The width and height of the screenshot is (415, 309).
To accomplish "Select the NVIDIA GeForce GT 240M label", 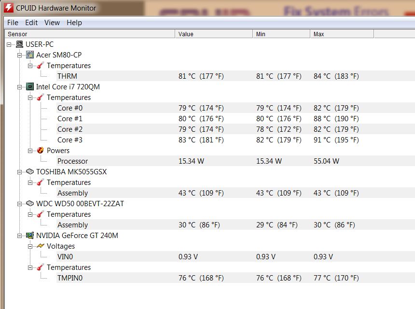I will click(77, 236).
